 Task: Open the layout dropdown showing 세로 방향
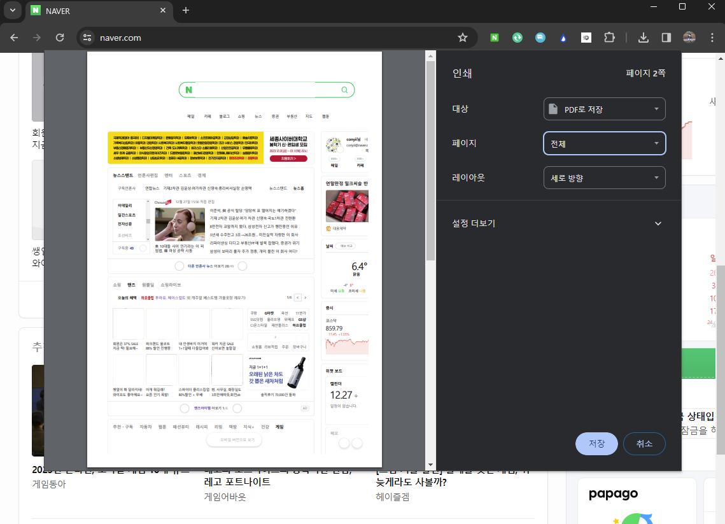click(x=604, y=178)
